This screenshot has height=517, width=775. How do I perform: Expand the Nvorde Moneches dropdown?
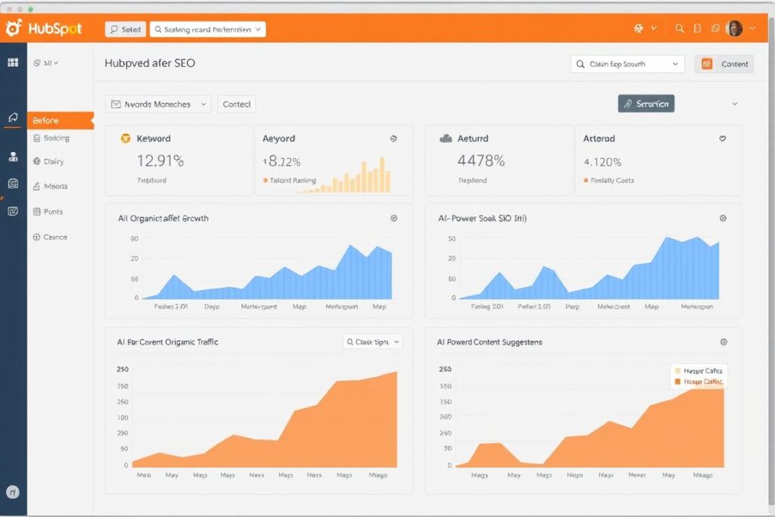(157, 104)
